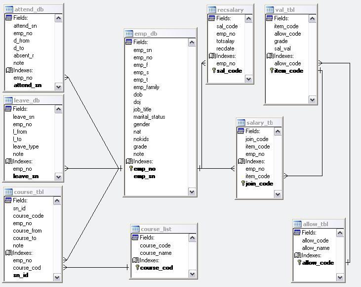Click the Fields icon in leave_db
This screenshot has height=287, width=361.
click(x=8, y=109)
